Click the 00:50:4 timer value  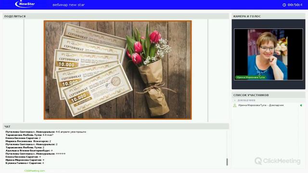[295, 5]
